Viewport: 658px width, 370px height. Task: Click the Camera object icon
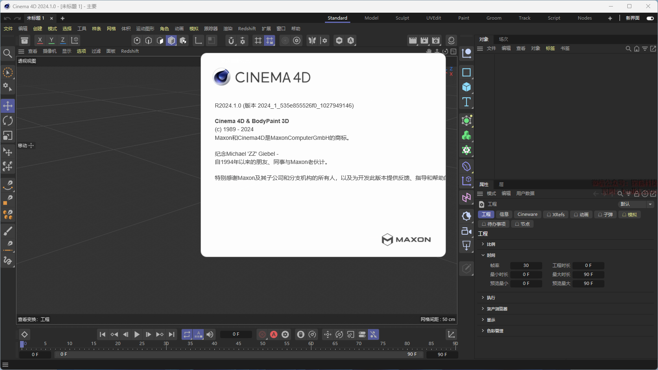(466, 231)
